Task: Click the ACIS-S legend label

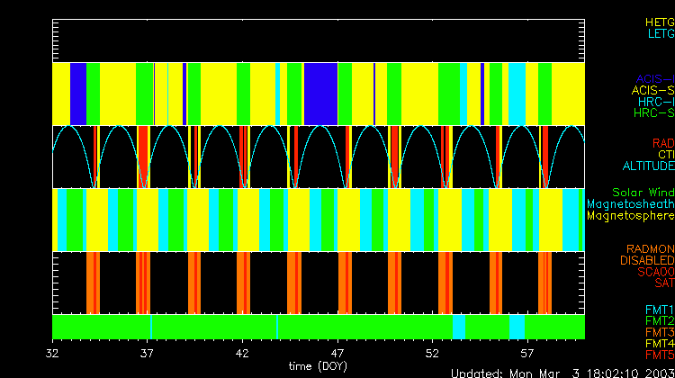Action: point(652,90)
